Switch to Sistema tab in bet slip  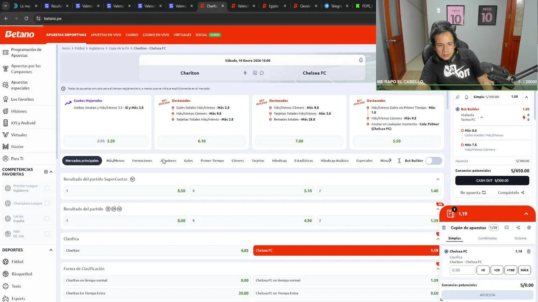[520, 238]
